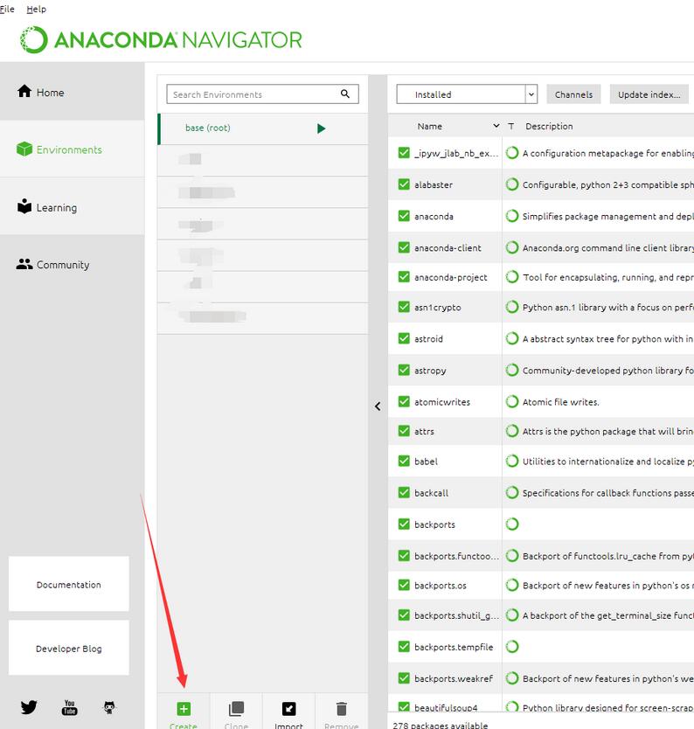The width and height of the screenshot is (694, 729).
Task: Click the Atomic file writes description
Action: click(x=560, y=402)
